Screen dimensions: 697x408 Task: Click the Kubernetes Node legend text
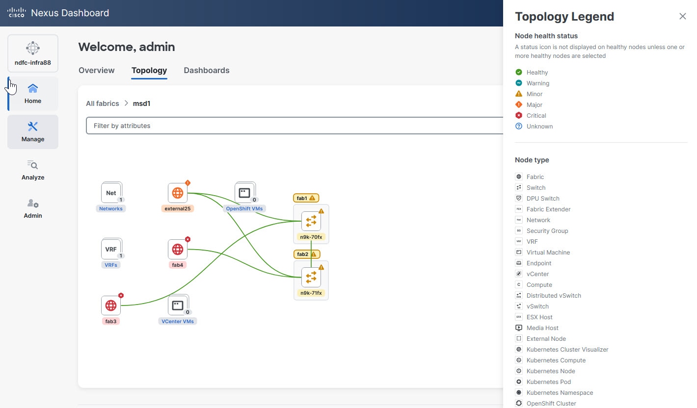[x=551, y=371]
